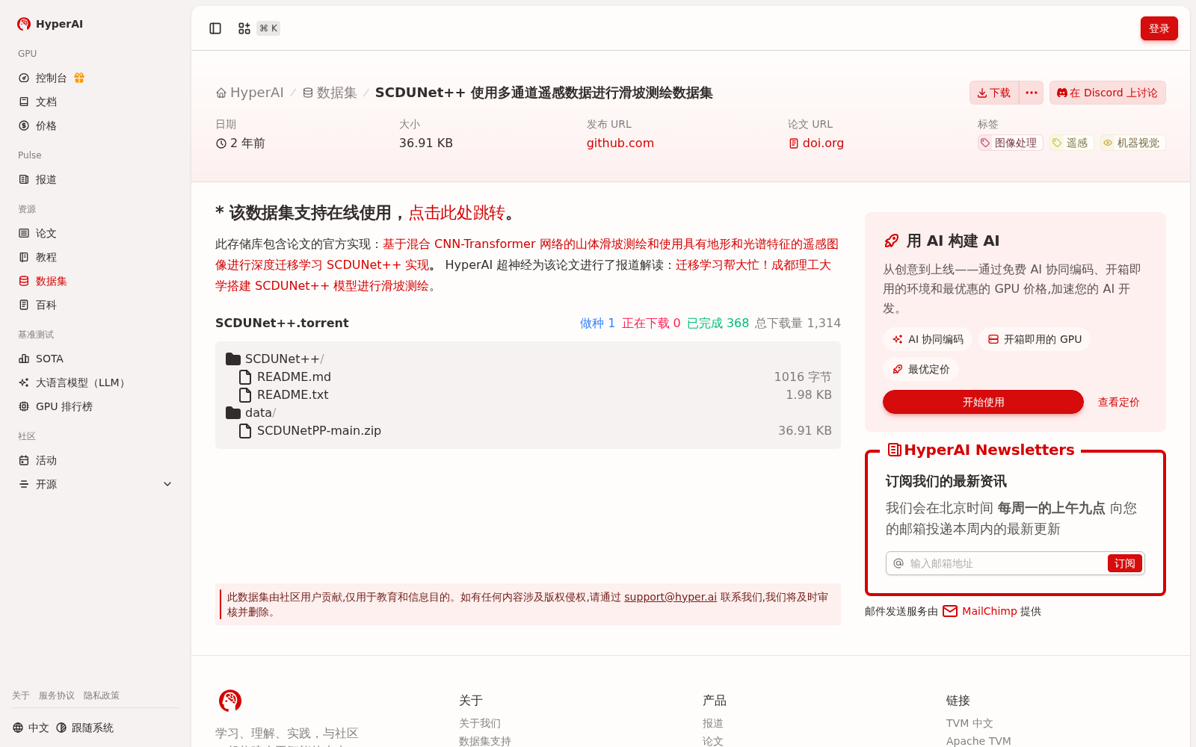Click the support@hyper.ai email link
Image resolution: width=1196 pixels, height=747 pixels.
(x=671, y=597)
